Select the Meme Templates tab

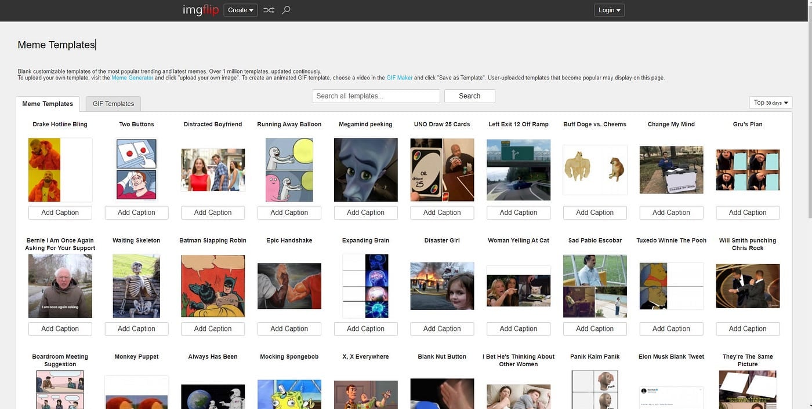coord(48,104)
